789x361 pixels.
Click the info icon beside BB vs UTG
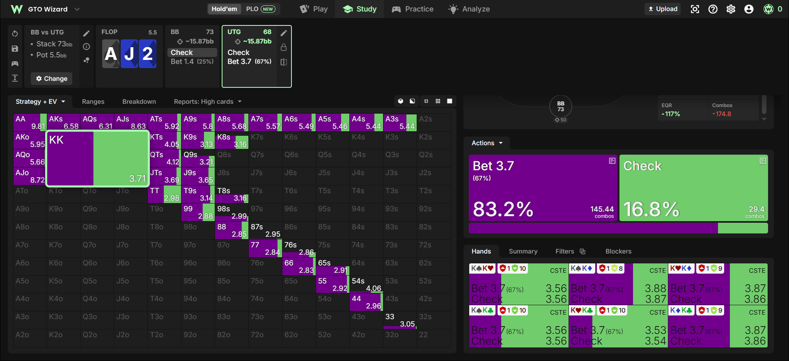[x=86, y=47]
